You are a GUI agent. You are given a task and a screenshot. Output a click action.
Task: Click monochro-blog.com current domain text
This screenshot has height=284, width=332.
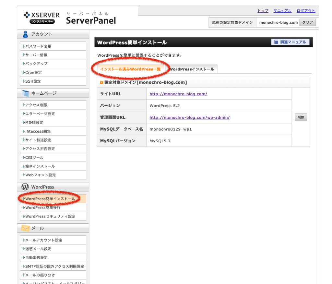(x=279, y=22)
